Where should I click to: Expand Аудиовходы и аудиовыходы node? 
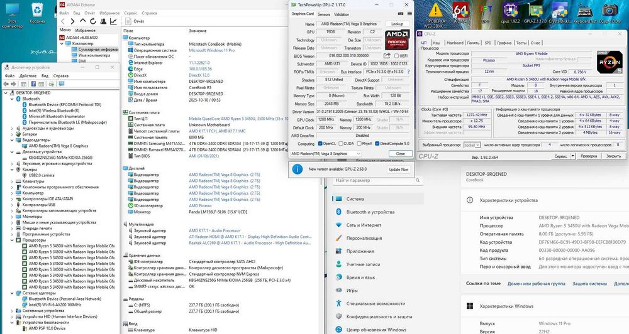[x=12, y=129]
